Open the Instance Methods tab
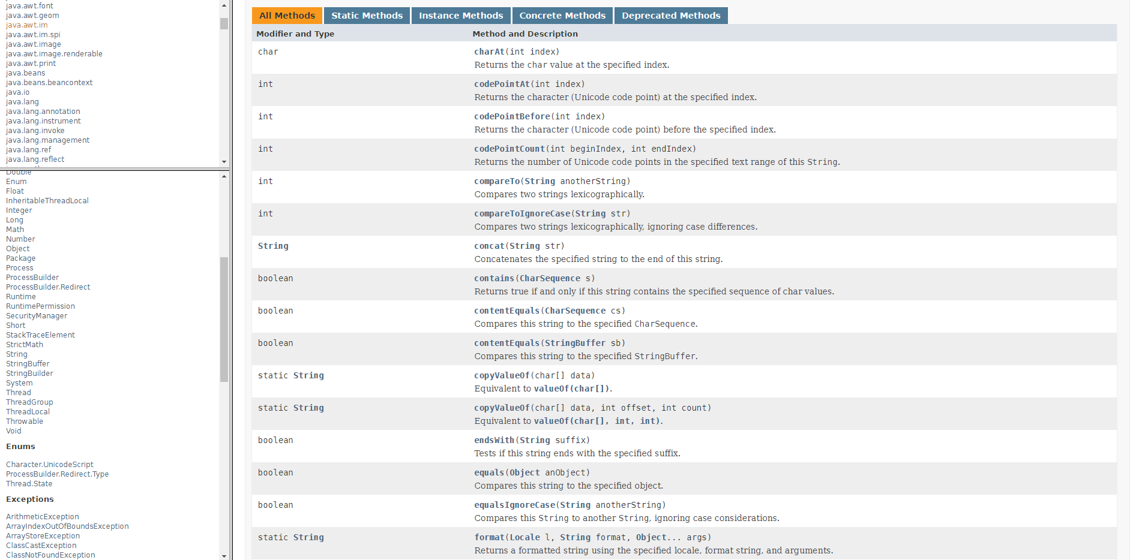1142x560 pixels. [461, 16]
